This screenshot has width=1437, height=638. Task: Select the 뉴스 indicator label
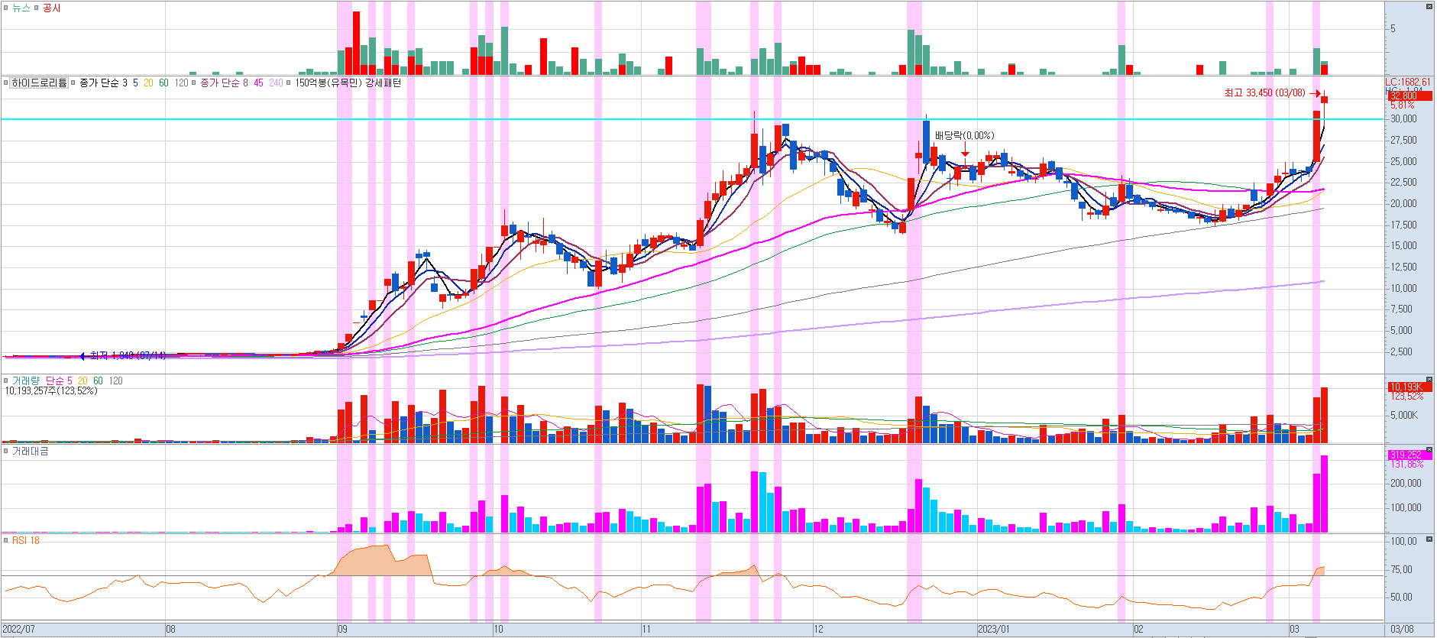(21, 8)
